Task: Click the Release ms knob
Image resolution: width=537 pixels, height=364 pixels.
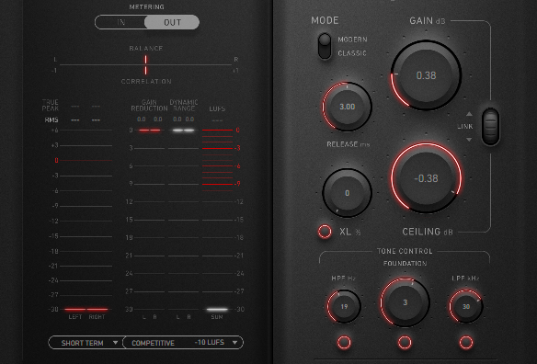Action: 347,107
